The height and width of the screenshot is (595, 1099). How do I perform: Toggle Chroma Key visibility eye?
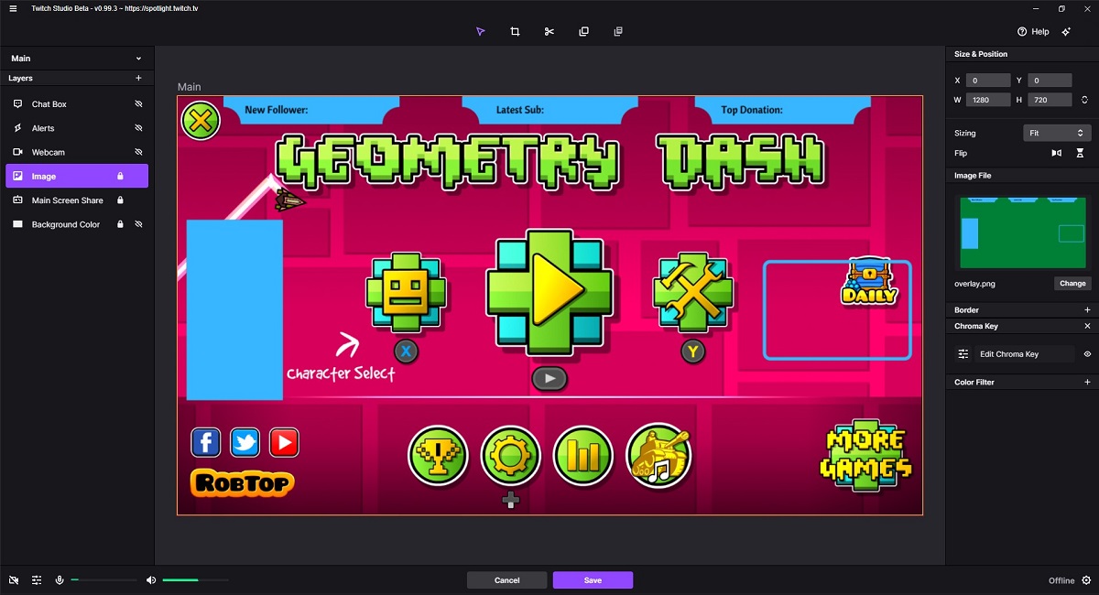(1087, 354)
